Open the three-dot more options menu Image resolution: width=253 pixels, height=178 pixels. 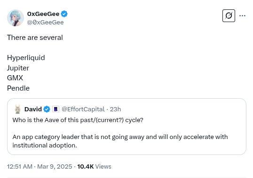pos(242,15)
